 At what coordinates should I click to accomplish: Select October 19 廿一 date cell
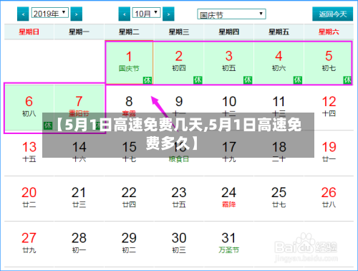329,153
